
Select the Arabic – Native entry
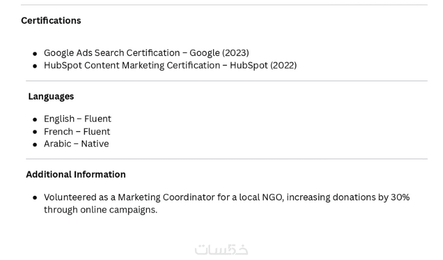(76, 144)
